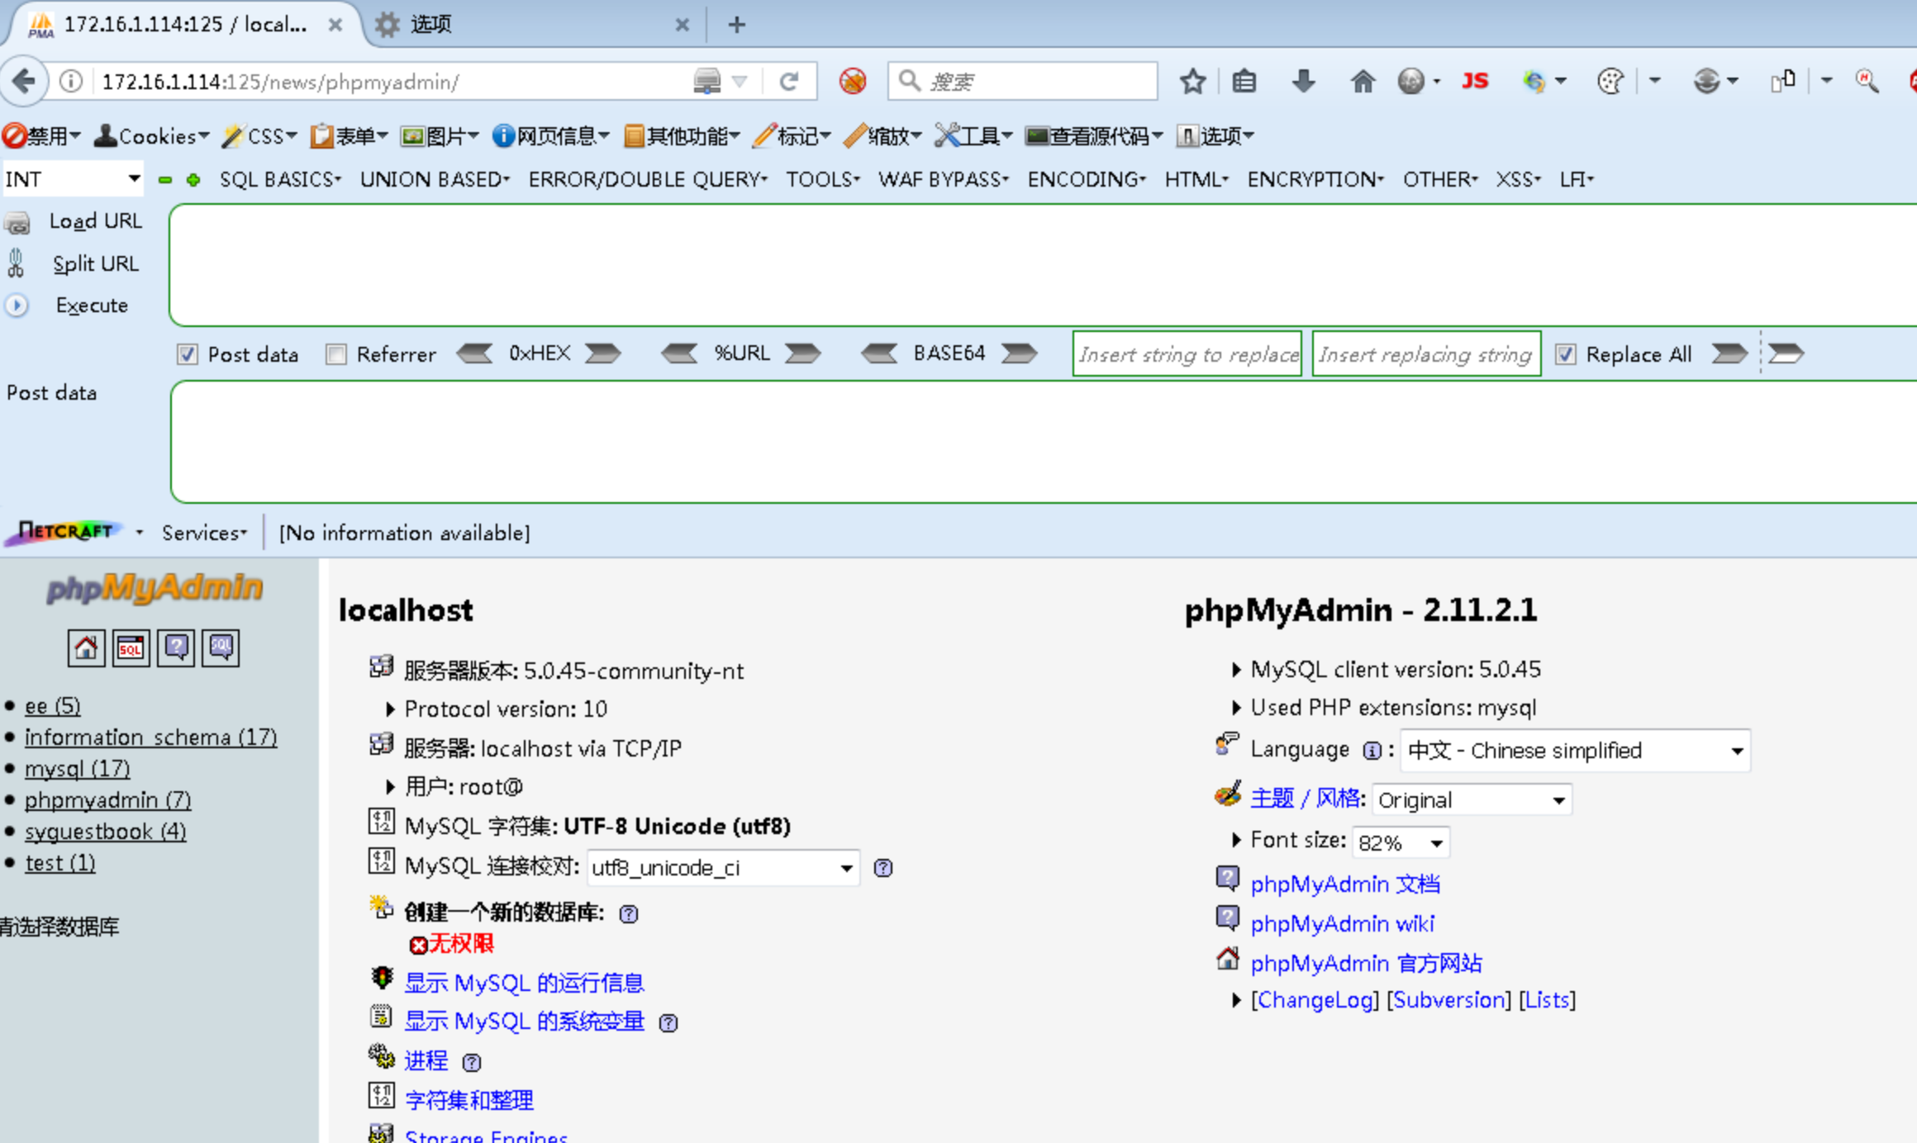Enable the Referrer checkbox
This screenshot has height=1143, width=1917.
point(336,354)
